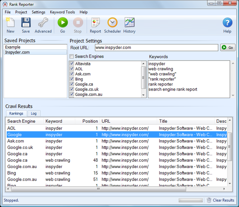Open Advanced settings wrench icon

(x=43, y=22)
